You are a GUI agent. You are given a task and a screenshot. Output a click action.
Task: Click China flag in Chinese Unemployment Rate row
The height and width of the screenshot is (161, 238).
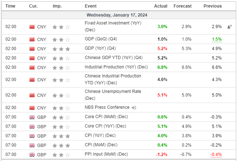pos(32,95)
